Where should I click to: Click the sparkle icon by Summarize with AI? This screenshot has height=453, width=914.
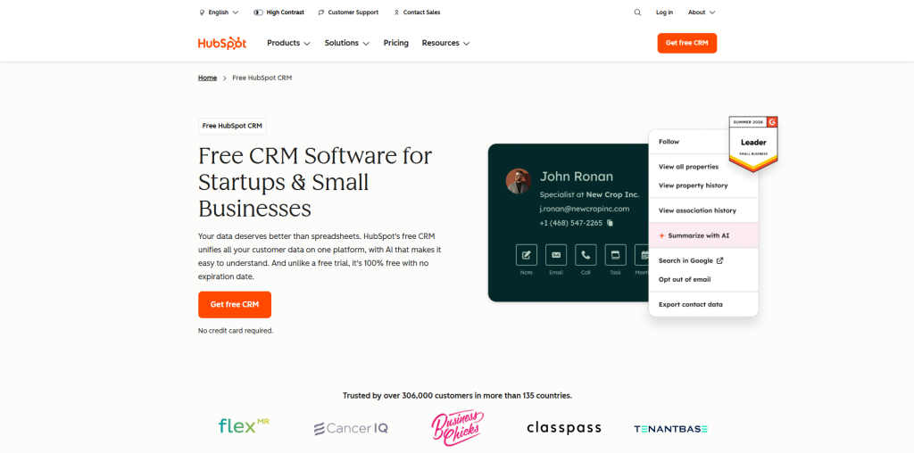tap(661, 235)
